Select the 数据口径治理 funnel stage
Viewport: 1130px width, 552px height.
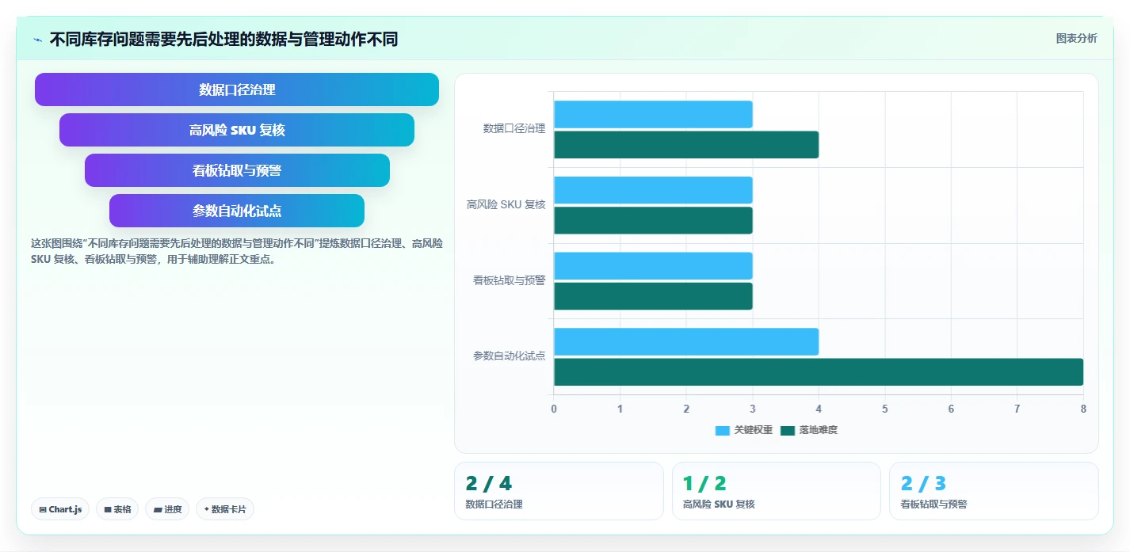coord(237,89)
